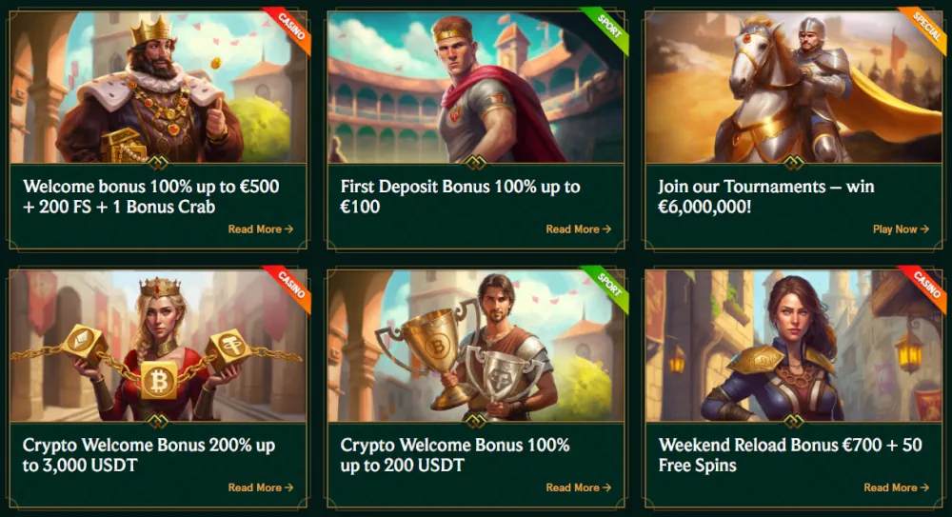
Task: Click the CASINO ribbon on the Welcome bonus card
Action: click(x=288, y=29)
